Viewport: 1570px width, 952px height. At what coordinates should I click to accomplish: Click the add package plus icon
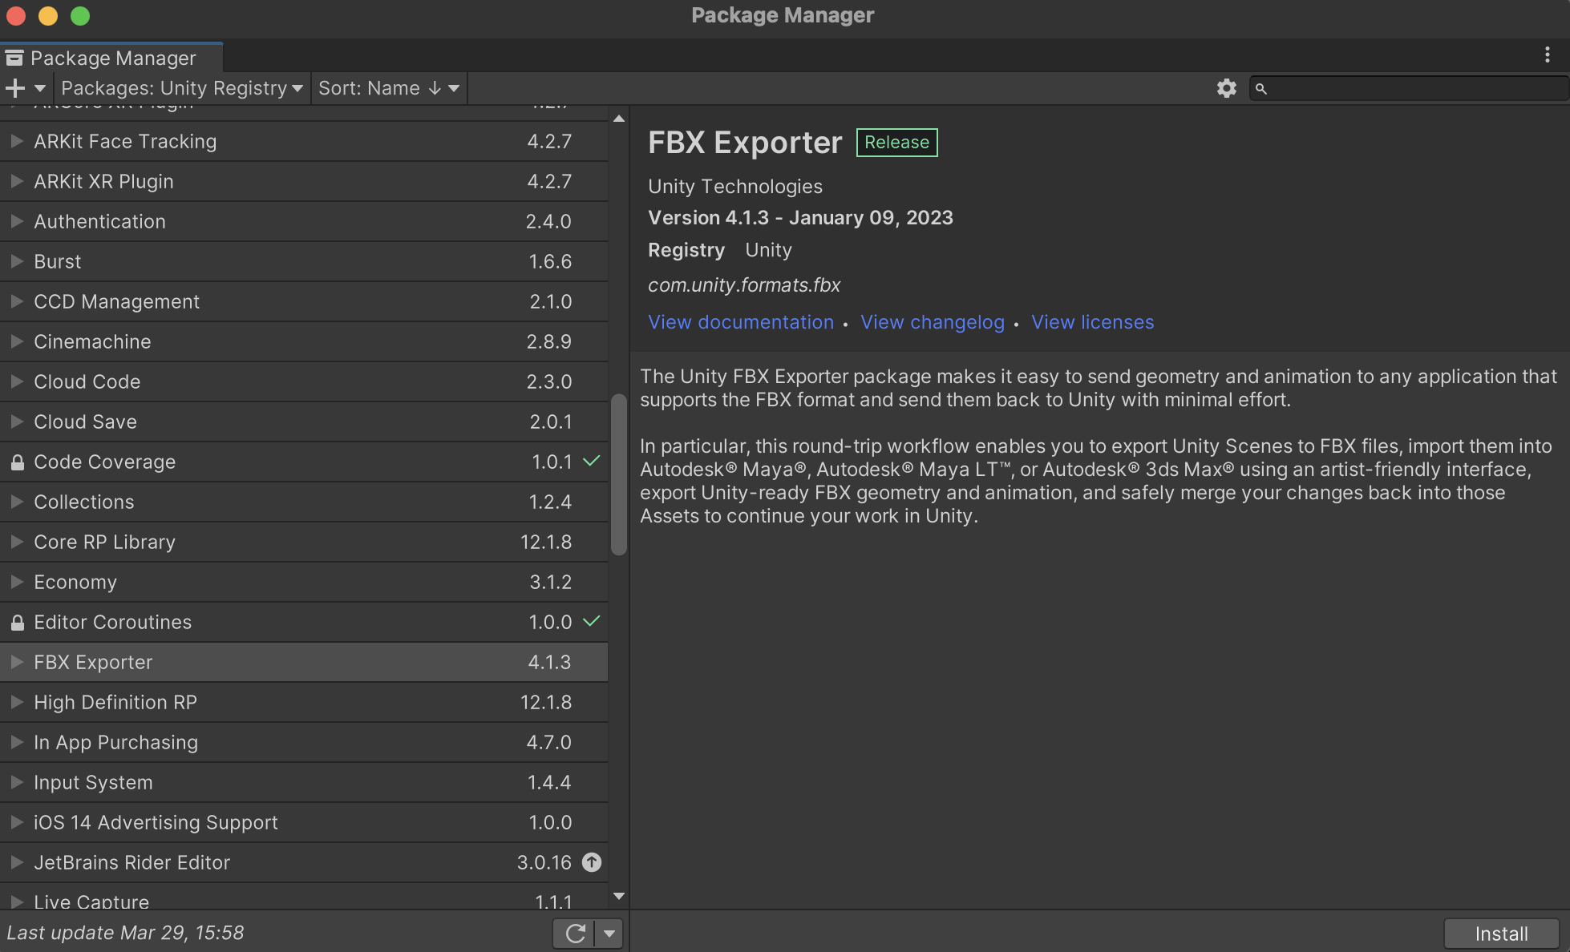tap(14, 88)
